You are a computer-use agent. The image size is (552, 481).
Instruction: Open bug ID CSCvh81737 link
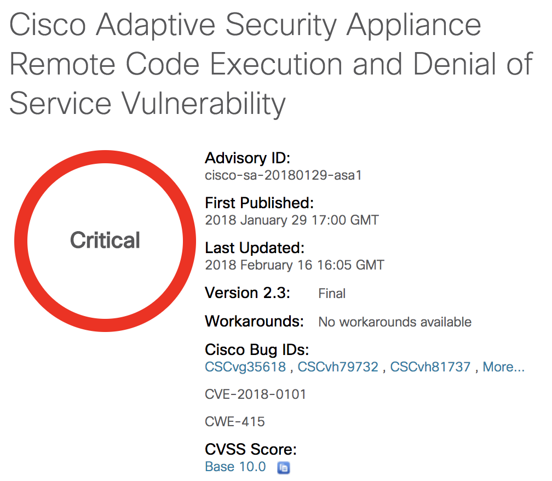pos(430,367)
